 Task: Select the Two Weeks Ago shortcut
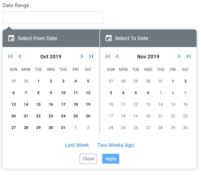pyautogui.click(x=116, y=145)
